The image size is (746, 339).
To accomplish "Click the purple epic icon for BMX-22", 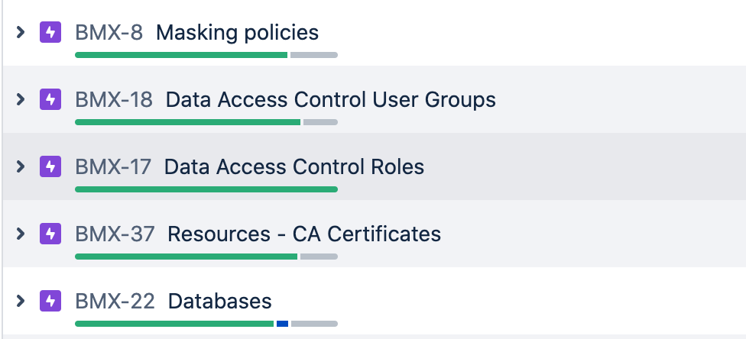I will click(x=50, y=301).
